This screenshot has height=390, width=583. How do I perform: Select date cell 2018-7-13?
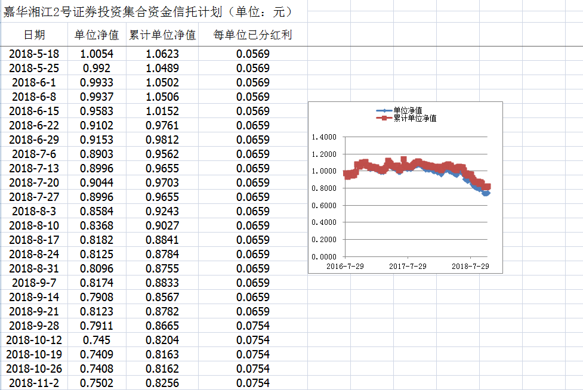(x=34, y=168)
